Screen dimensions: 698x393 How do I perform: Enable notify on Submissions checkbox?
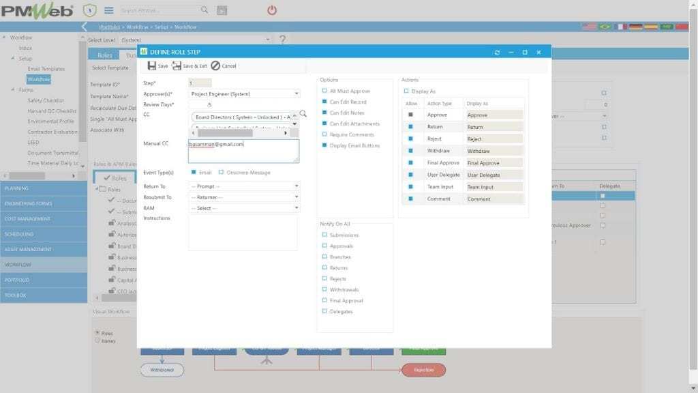click(324, 235)
